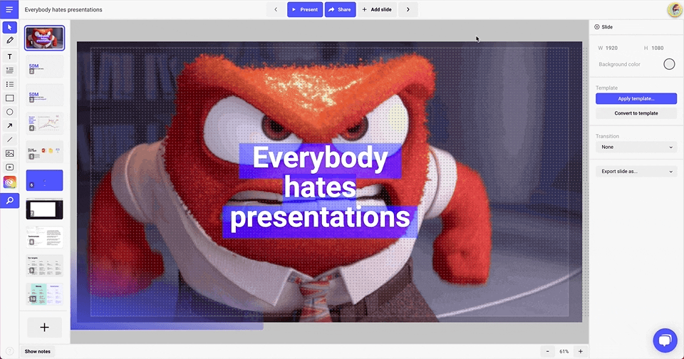Select slide 4 chart thumbnail
Image resolution: width=684 pixels, height=359 pixels.
(x=44, y=123)
